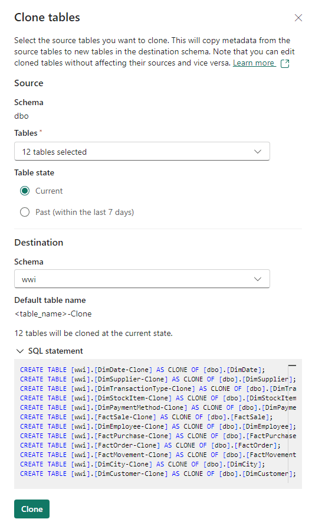Click the source schema value dbo
This screenshot has height=532, width=312.
[x=21, y=116]
